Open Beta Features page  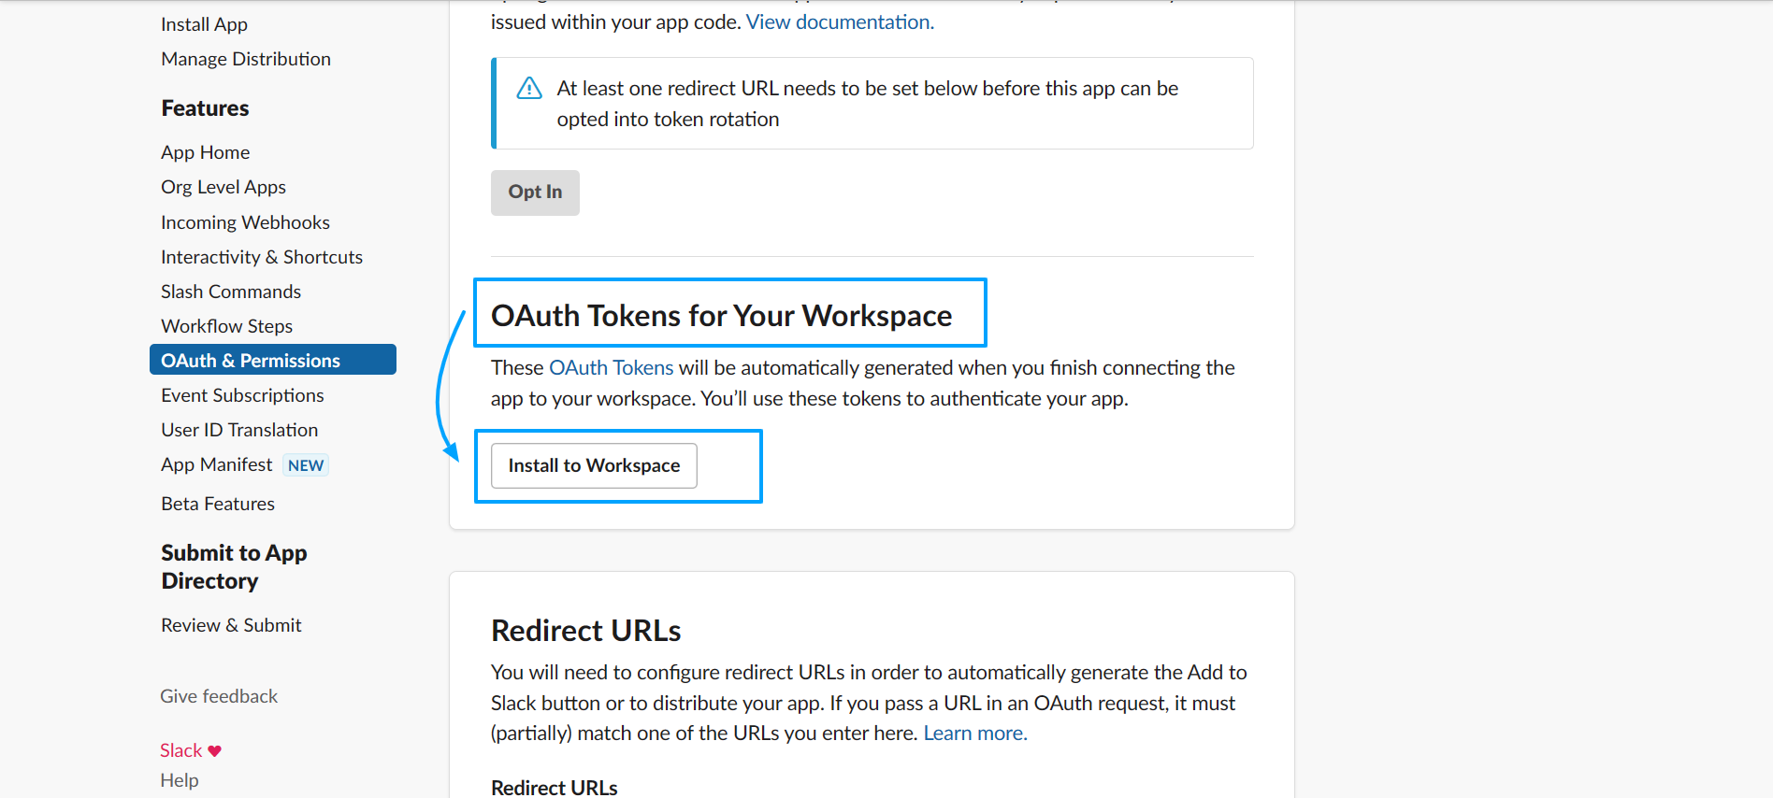coord(218,504)
